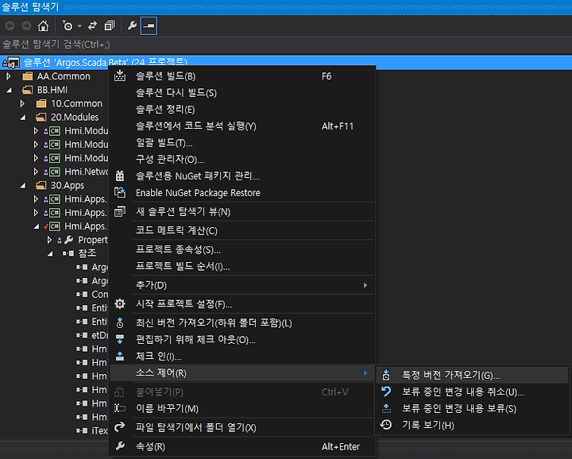Screen dimensions: 572x459
Task: Choose 편집하기 위해 체크 아웃(O)...
Action: pyautogui.click(x=243, y=340)
